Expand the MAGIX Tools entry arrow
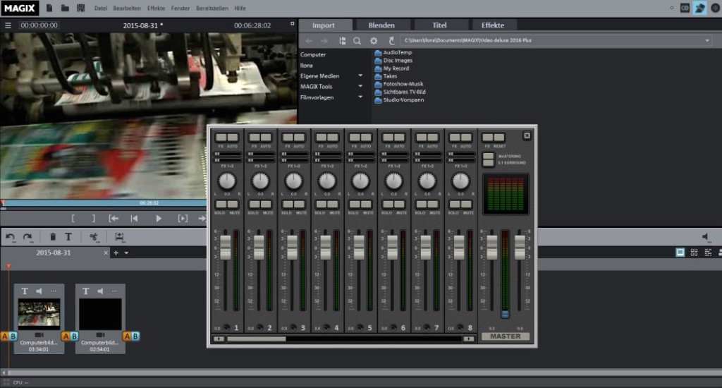This screenshot has width=722, height=388. (360, 86)
